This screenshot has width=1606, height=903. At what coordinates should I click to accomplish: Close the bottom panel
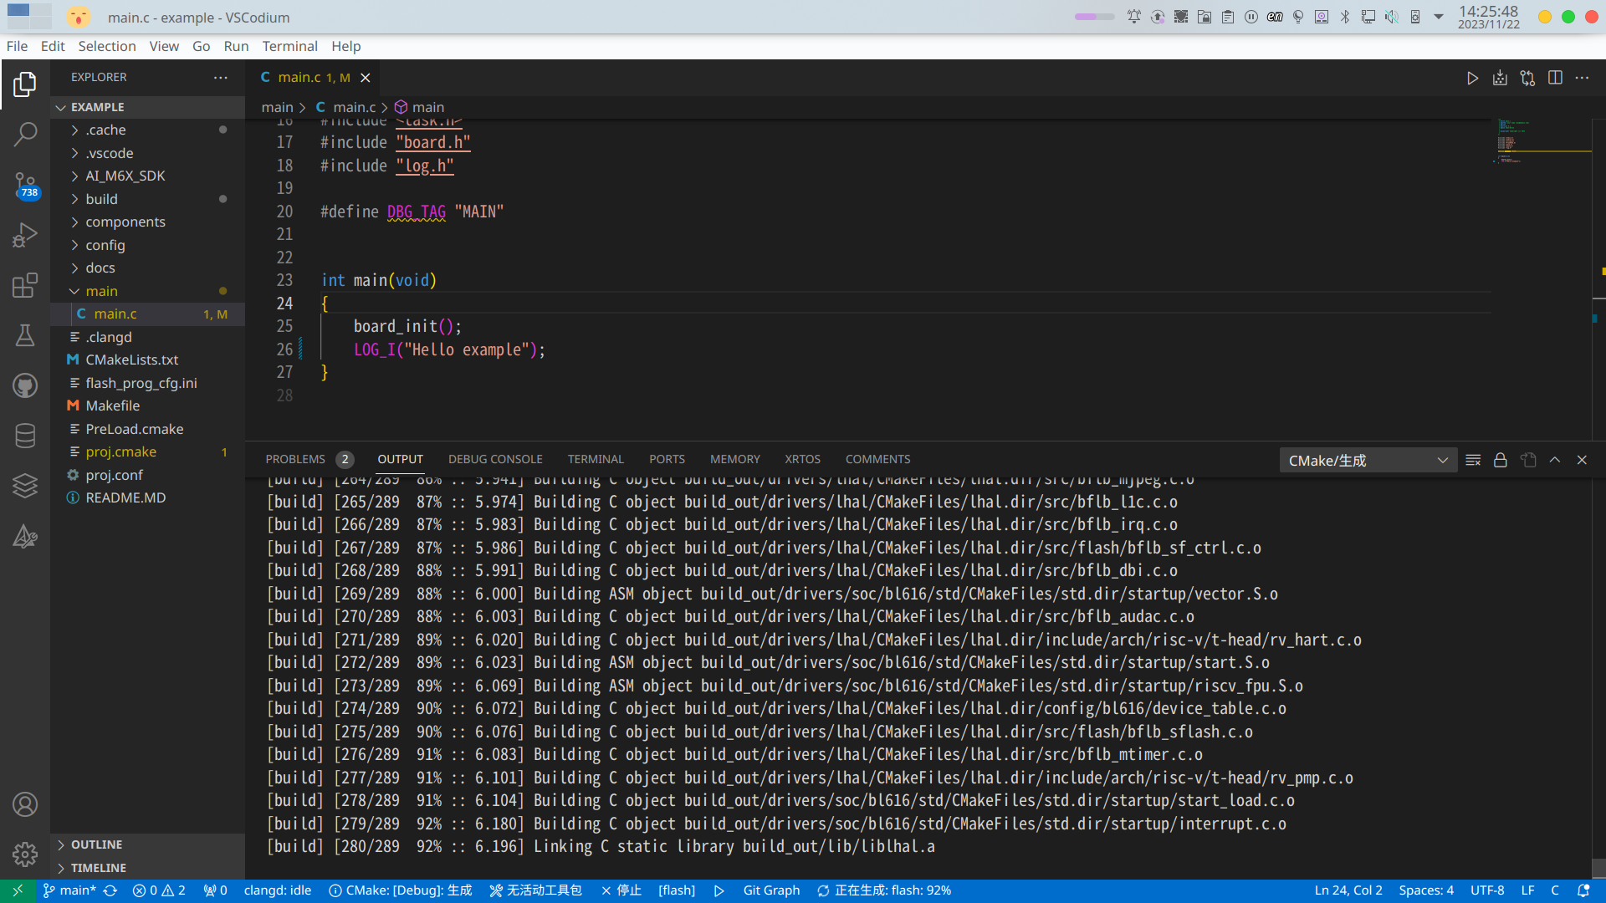[x=1582, y=460]
